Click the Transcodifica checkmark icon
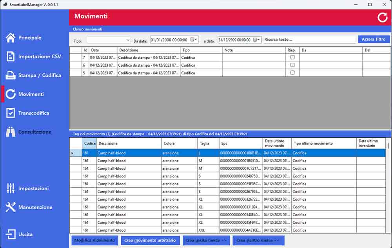392x248 pixels. [x=11, y=113]
